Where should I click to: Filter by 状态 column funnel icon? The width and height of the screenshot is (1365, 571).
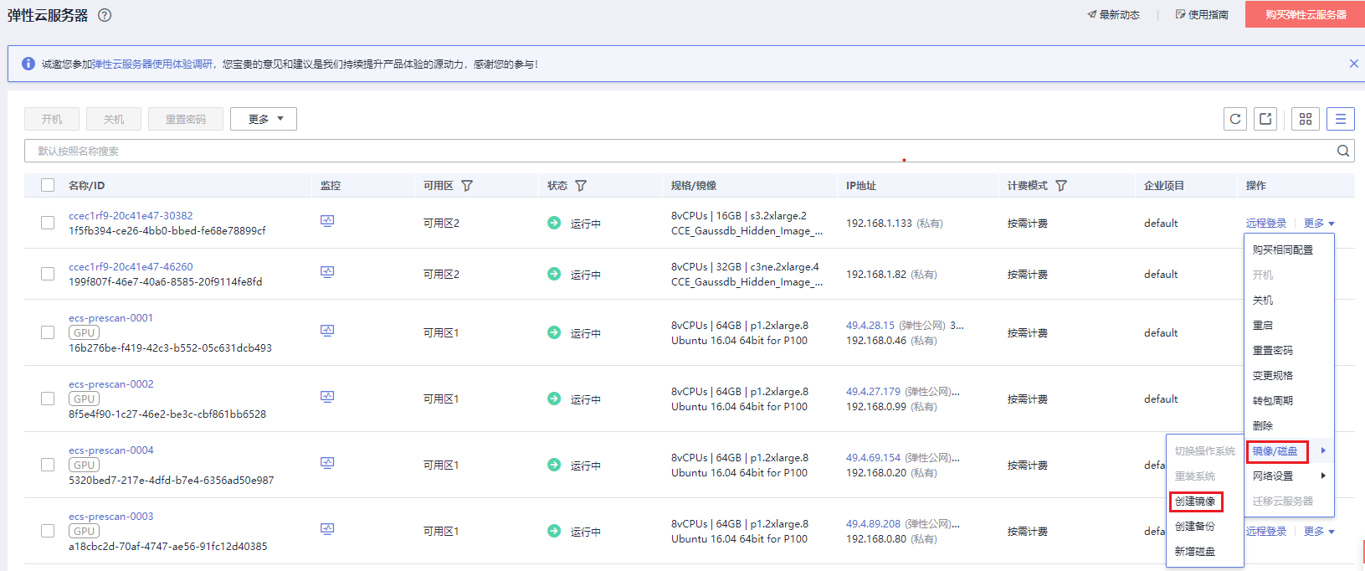tap(581, 186)
